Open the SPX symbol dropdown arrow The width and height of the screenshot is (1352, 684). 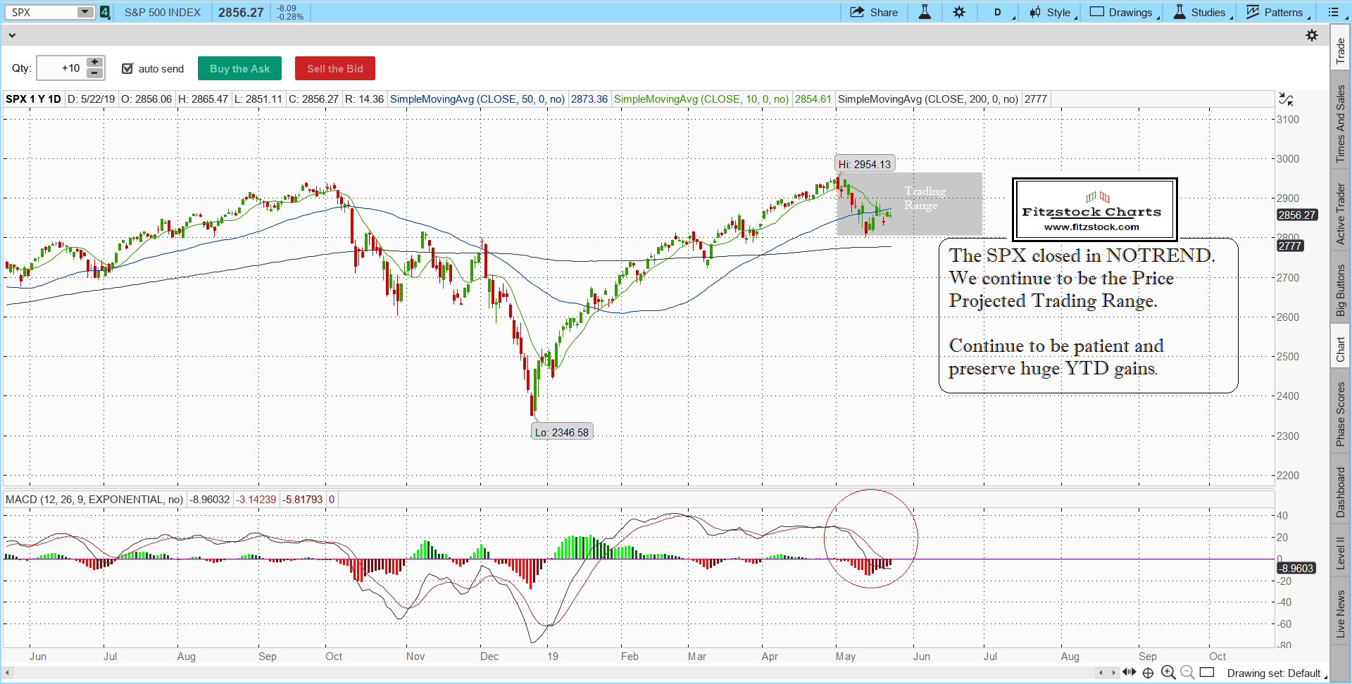tap(84, 12)
